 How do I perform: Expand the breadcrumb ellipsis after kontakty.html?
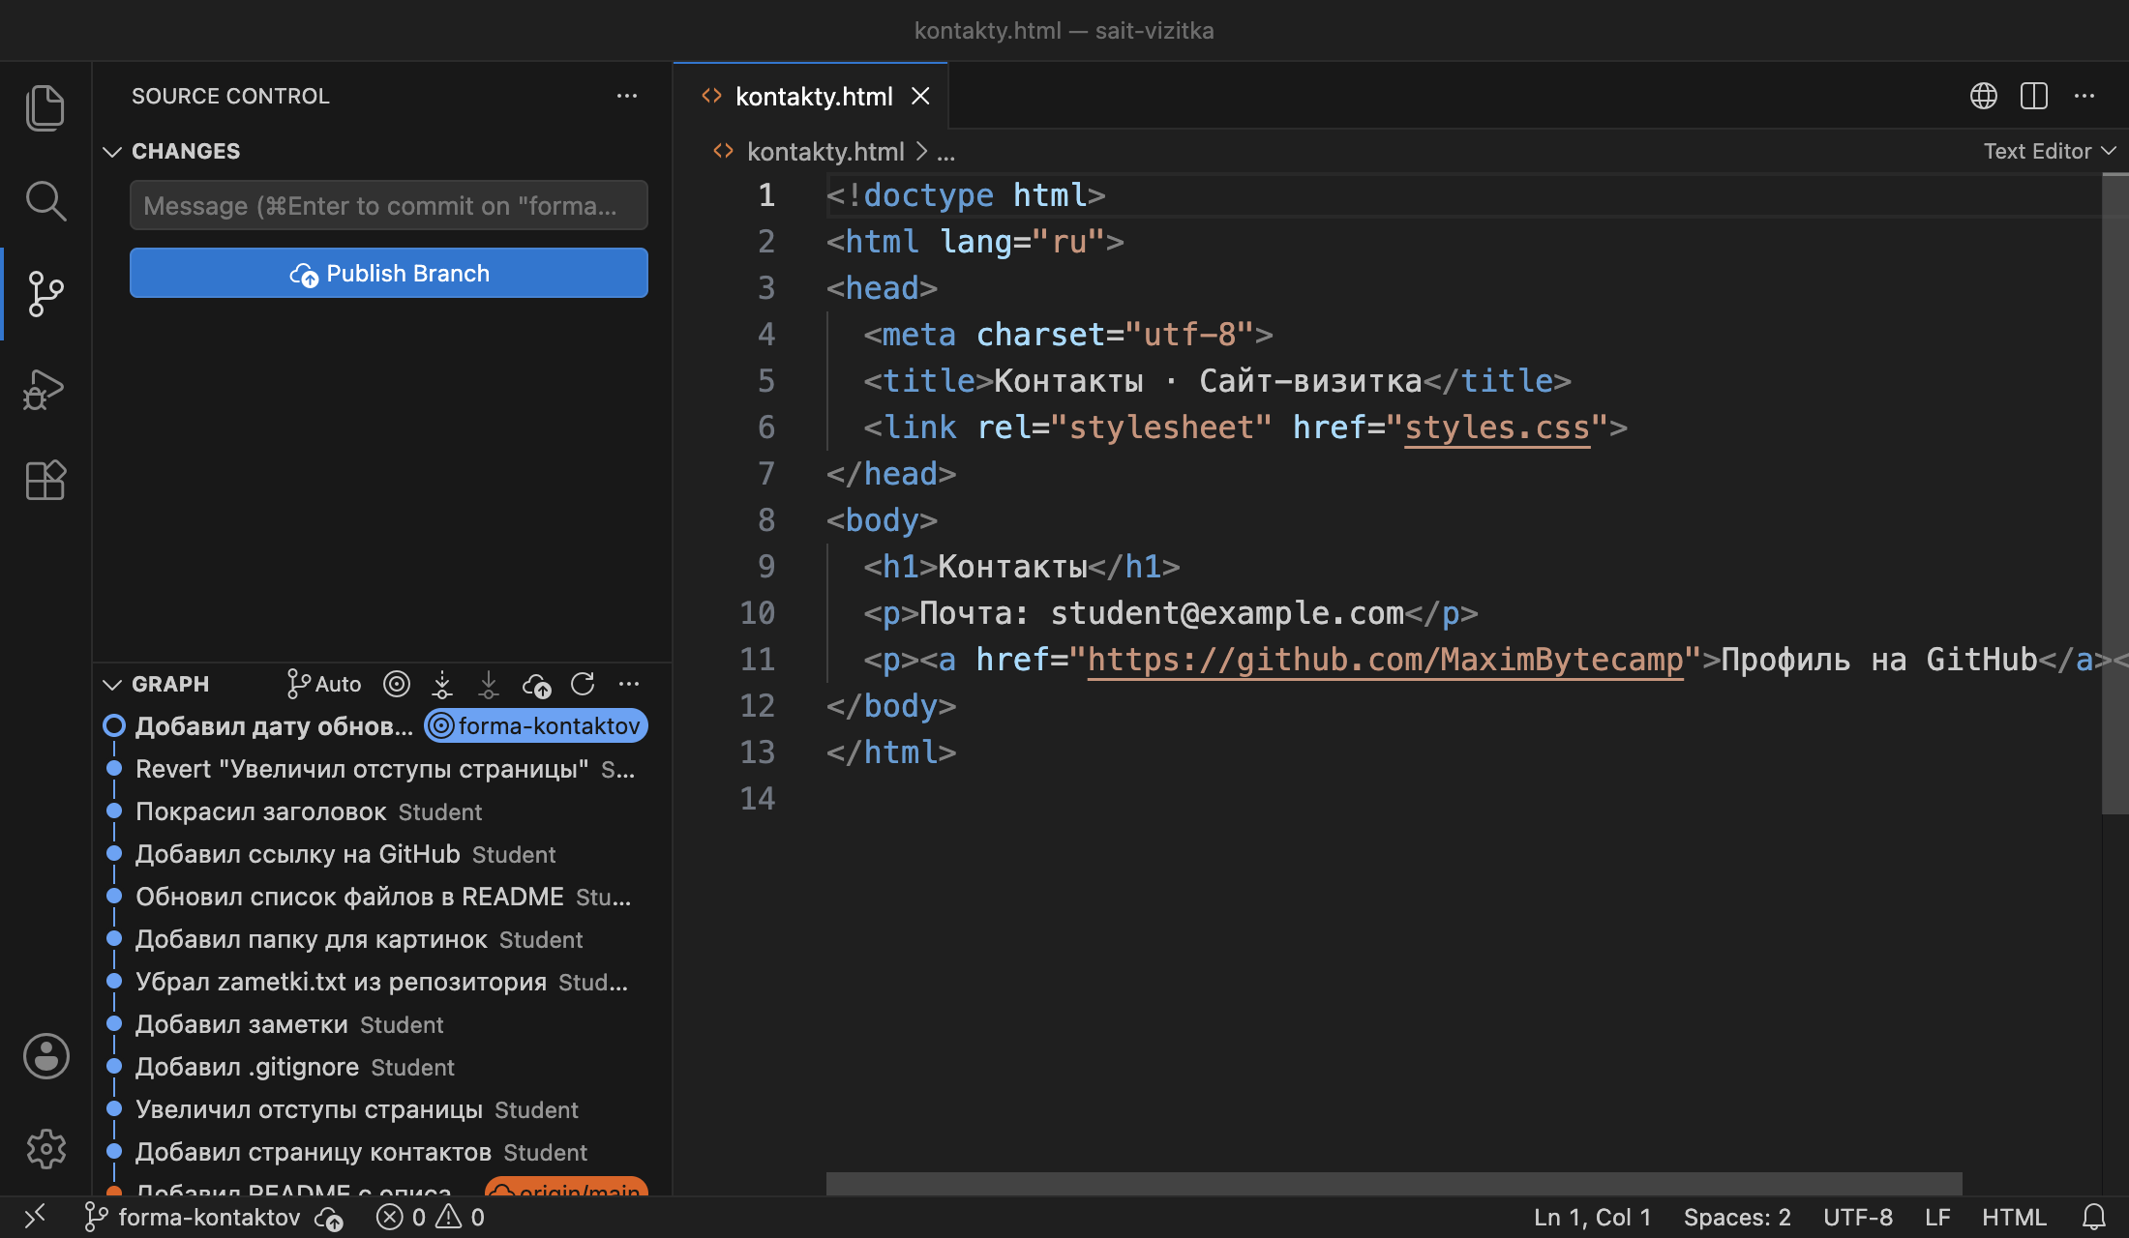(x=945, y=152)
